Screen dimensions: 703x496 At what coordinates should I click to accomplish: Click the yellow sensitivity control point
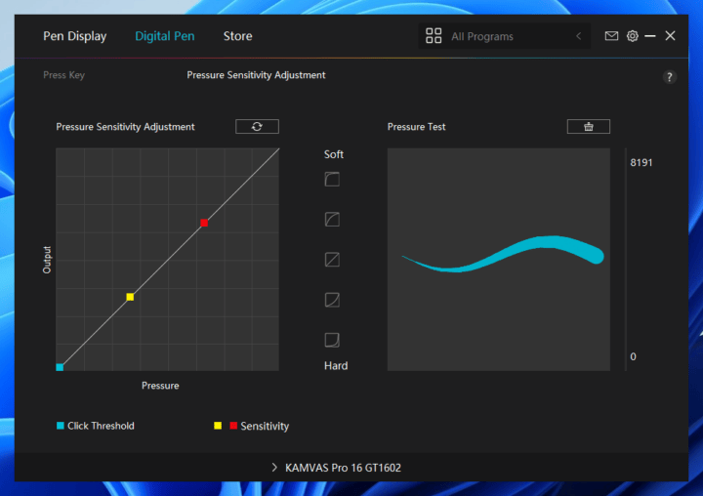[x=130, y=297]
